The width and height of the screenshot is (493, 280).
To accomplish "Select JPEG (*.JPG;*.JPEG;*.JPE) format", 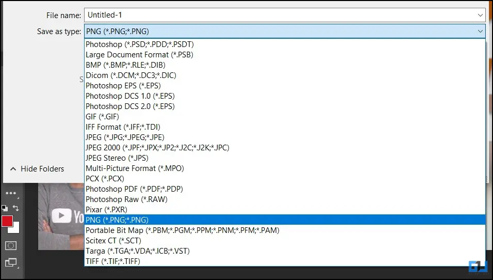I will 285,137.
